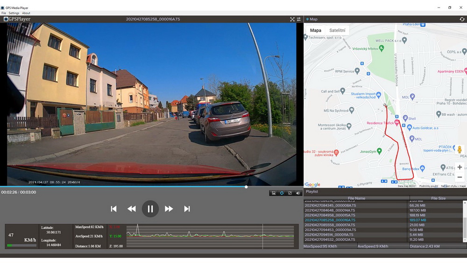Mute the audio with speaker icon
Screen dimensions: 467x263
click(298, 193)
